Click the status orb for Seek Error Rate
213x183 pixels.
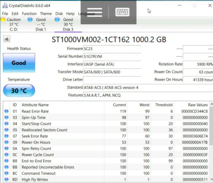tap(6, 136)
